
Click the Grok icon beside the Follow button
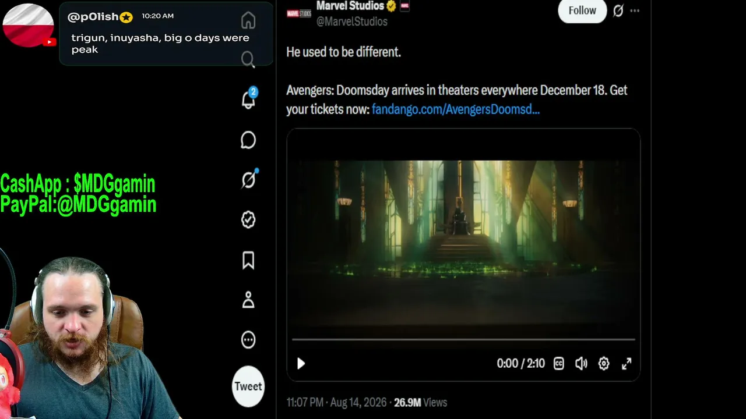(x=618, y=10)
